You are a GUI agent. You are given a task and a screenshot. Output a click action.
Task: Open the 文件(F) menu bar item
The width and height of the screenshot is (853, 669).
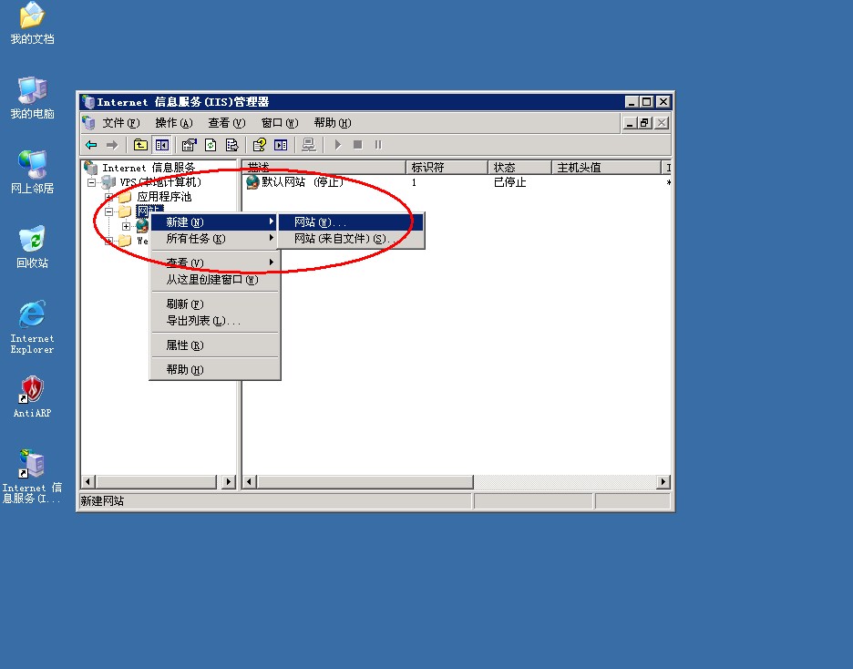click(x=121, y=123)
